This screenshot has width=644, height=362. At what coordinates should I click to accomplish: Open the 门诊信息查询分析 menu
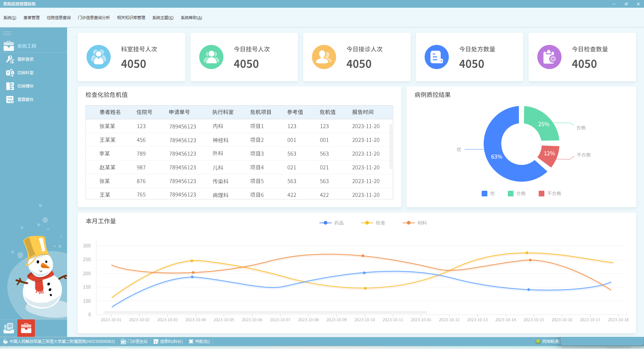pyautogui.click(x=94, y=18)
